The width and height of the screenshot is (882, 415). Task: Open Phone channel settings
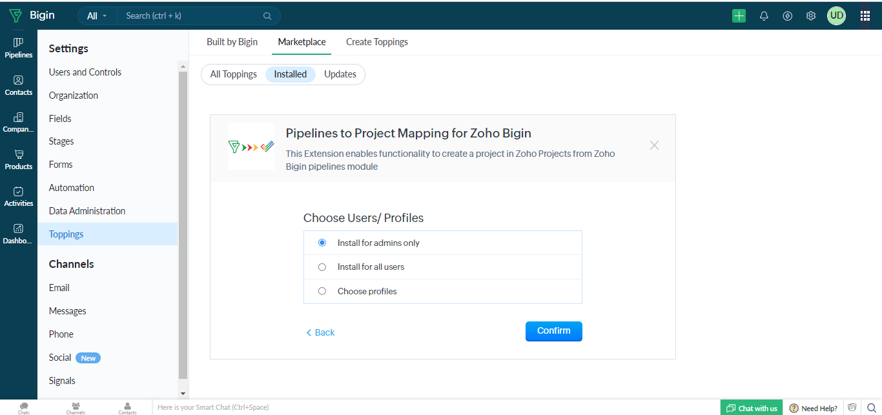(61, 334)
